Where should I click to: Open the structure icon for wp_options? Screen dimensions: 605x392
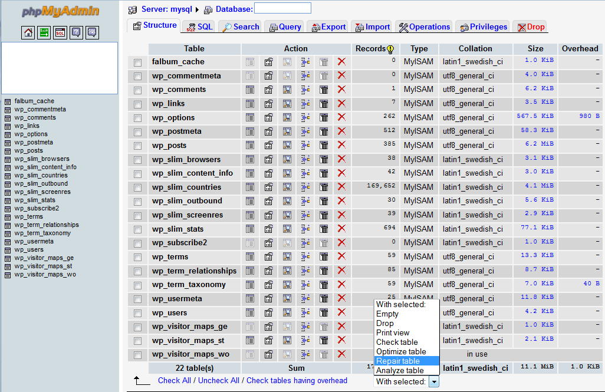(268, 118)
